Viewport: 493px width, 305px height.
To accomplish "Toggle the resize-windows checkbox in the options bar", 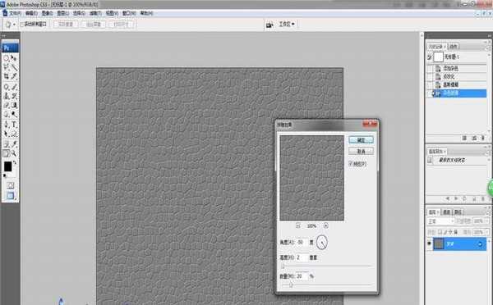I will pyautogui.click(x=22, y=24).
